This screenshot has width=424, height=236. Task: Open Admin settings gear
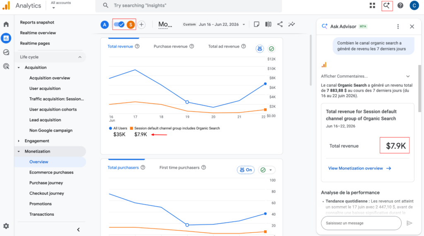coord(6,226)
